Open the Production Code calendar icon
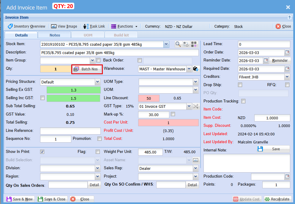The width and height of the screenshot is (295, 204). click(x=287, y=177)
